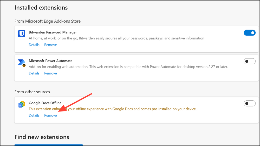The height and width of the screenshot is (146, 260).
Task: Click the Google Docs Offline title
Action: click(x=45, y=103)
